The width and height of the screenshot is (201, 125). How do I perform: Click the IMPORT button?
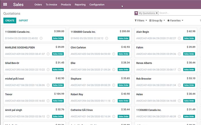click(23, 20)
